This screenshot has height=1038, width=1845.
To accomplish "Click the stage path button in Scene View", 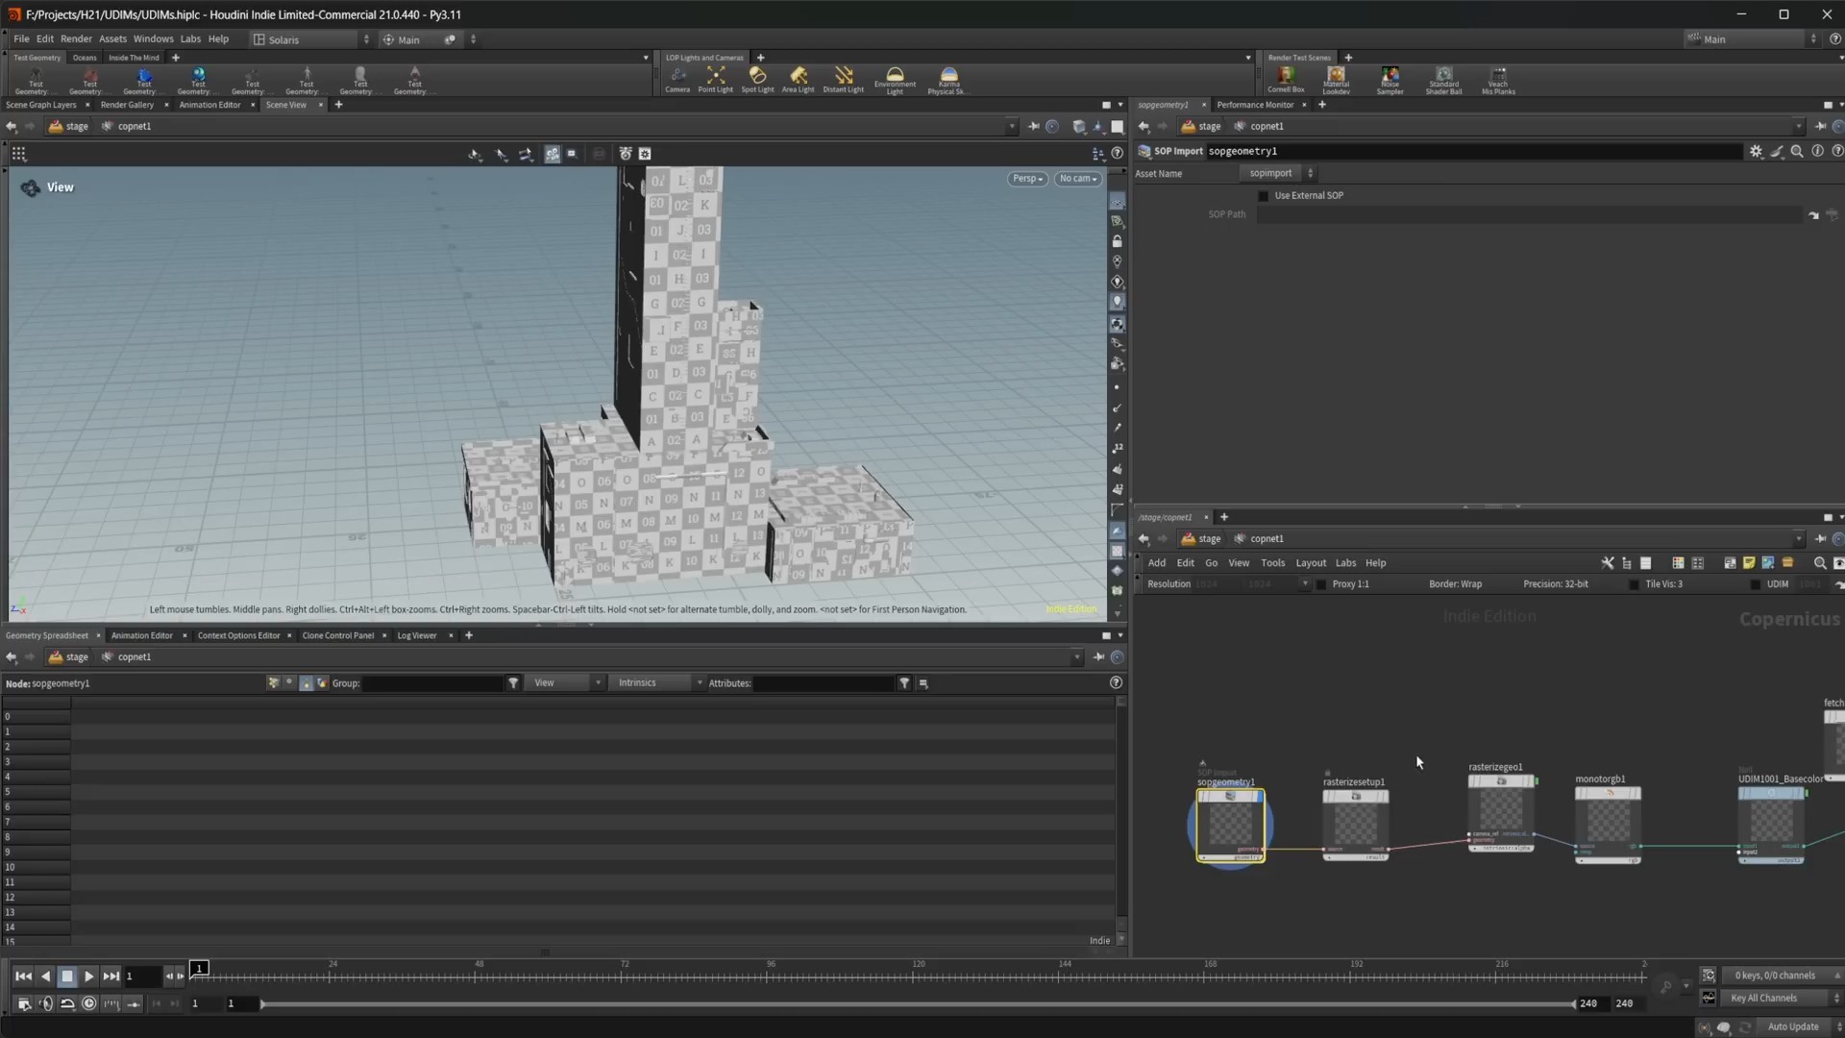I will pyautogui.click(x=68, y=126).
